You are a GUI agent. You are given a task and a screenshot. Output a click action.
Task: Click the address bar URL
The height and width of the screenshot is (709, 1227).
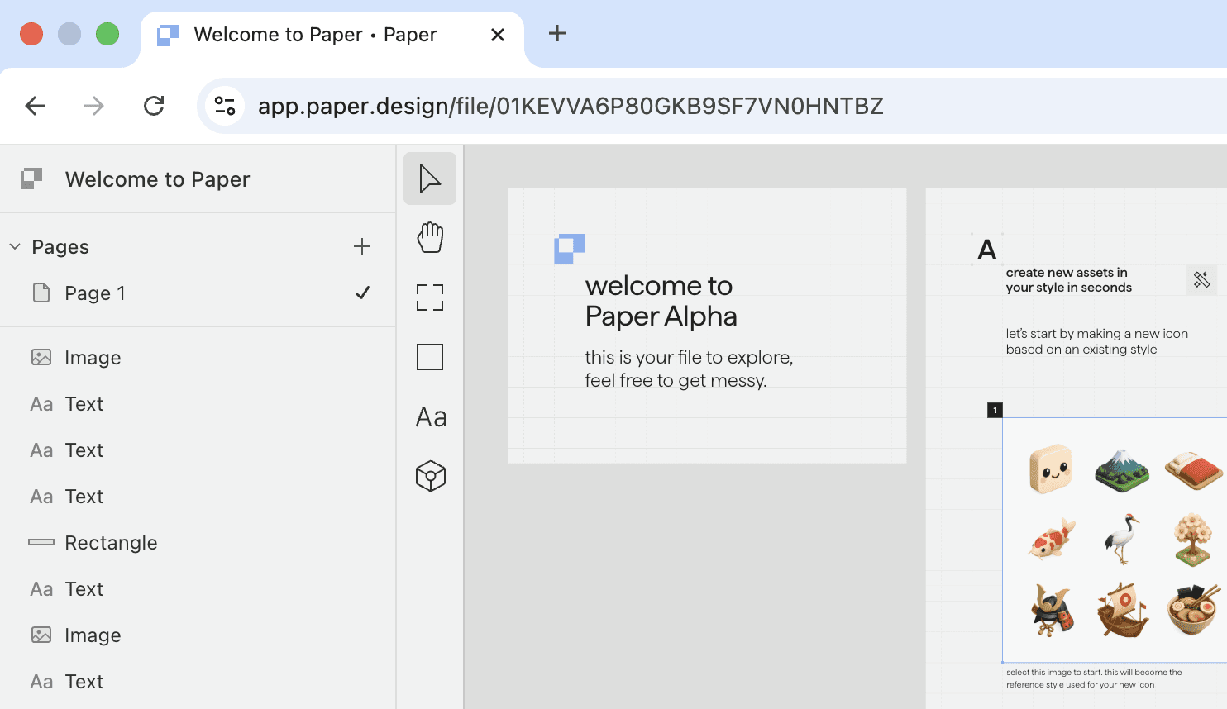(571, 106)
